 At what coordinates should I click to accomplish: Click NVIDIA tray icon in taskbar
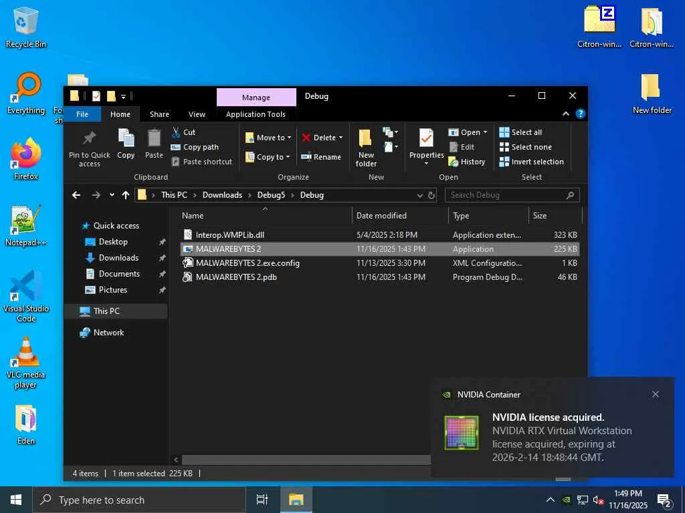tap(566, 500)
